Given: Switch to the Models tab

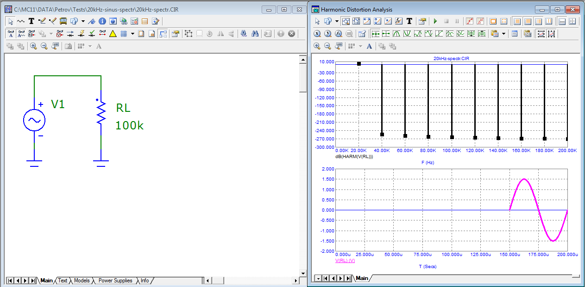Looking at the screenshot, I should tap(82, 281).
